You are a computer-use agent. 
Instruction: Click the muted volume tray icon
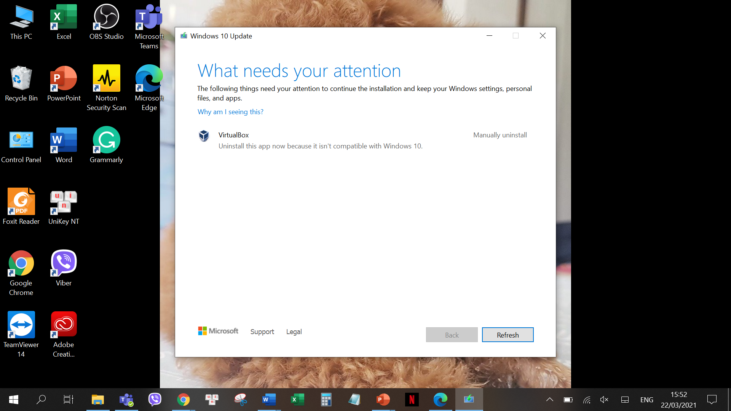[x=605, y=400]
